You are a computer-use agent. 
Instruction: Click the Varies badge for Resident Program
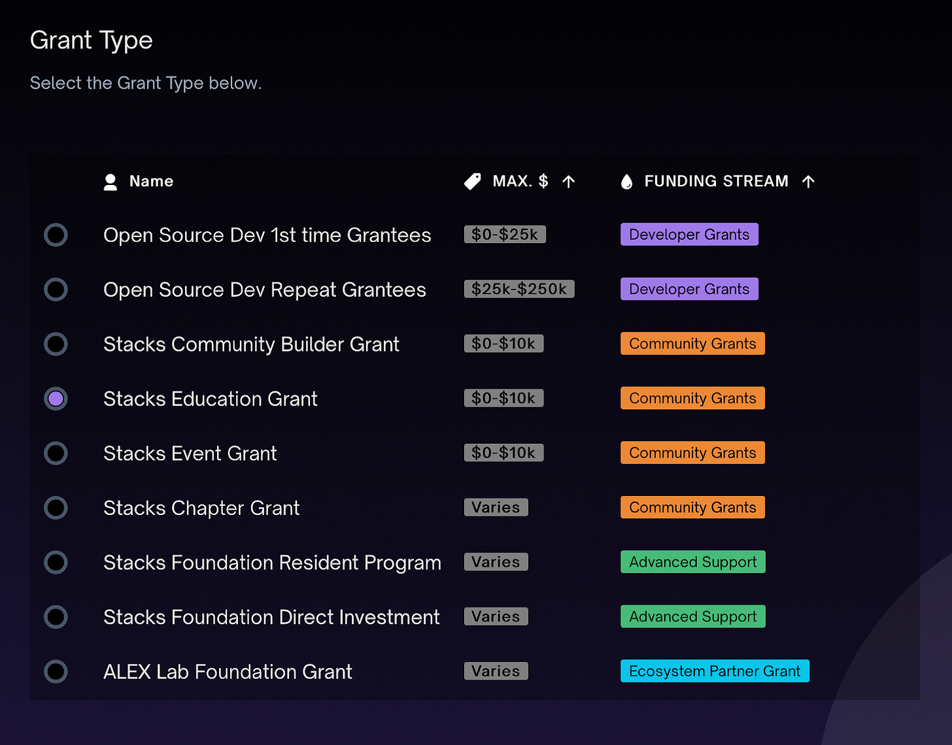(496, 562)
